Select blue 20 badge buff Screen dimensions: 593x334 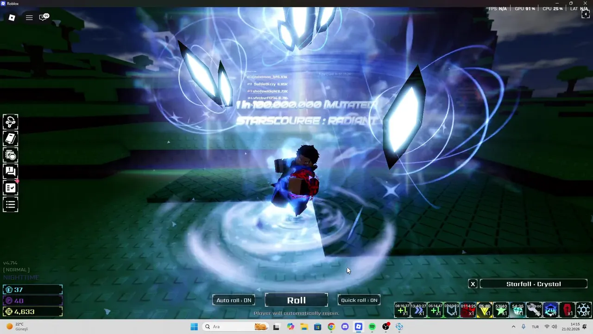[551, 309]
